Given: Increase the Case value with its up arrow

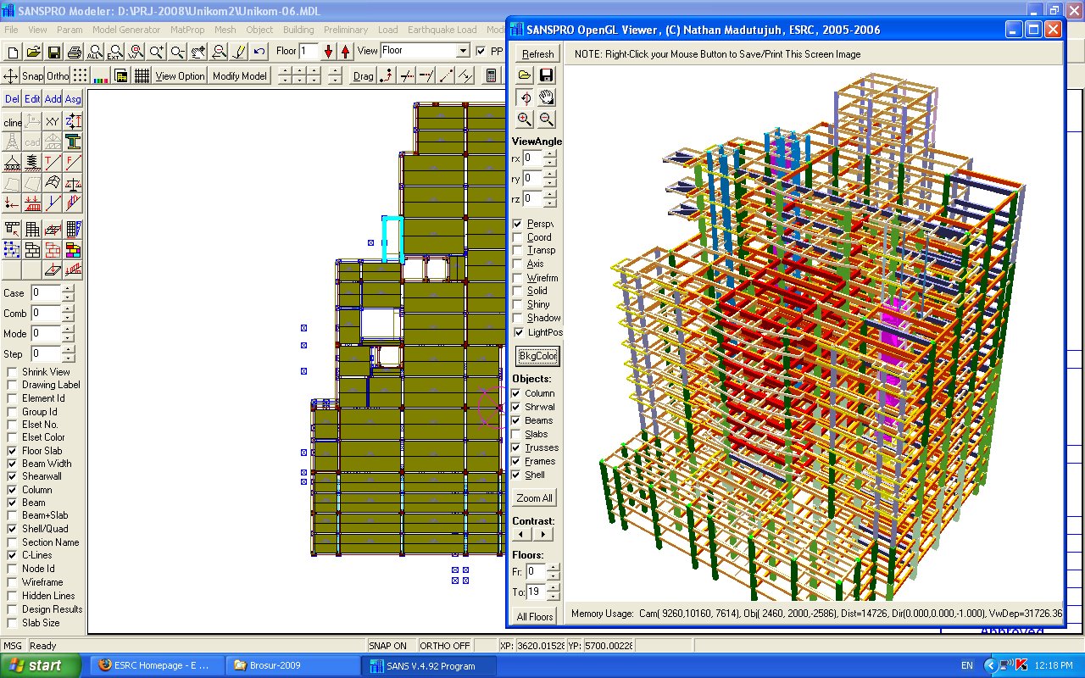Looking at the screenshot, I should 68,289.
